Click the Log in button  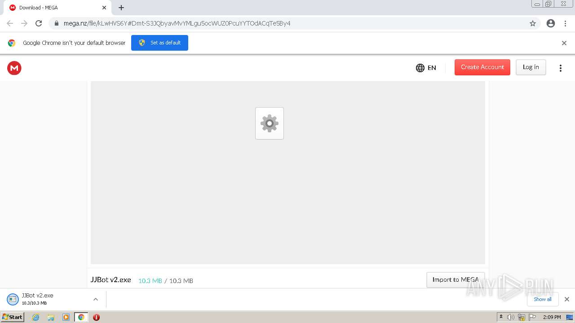(x=531, y=67)
